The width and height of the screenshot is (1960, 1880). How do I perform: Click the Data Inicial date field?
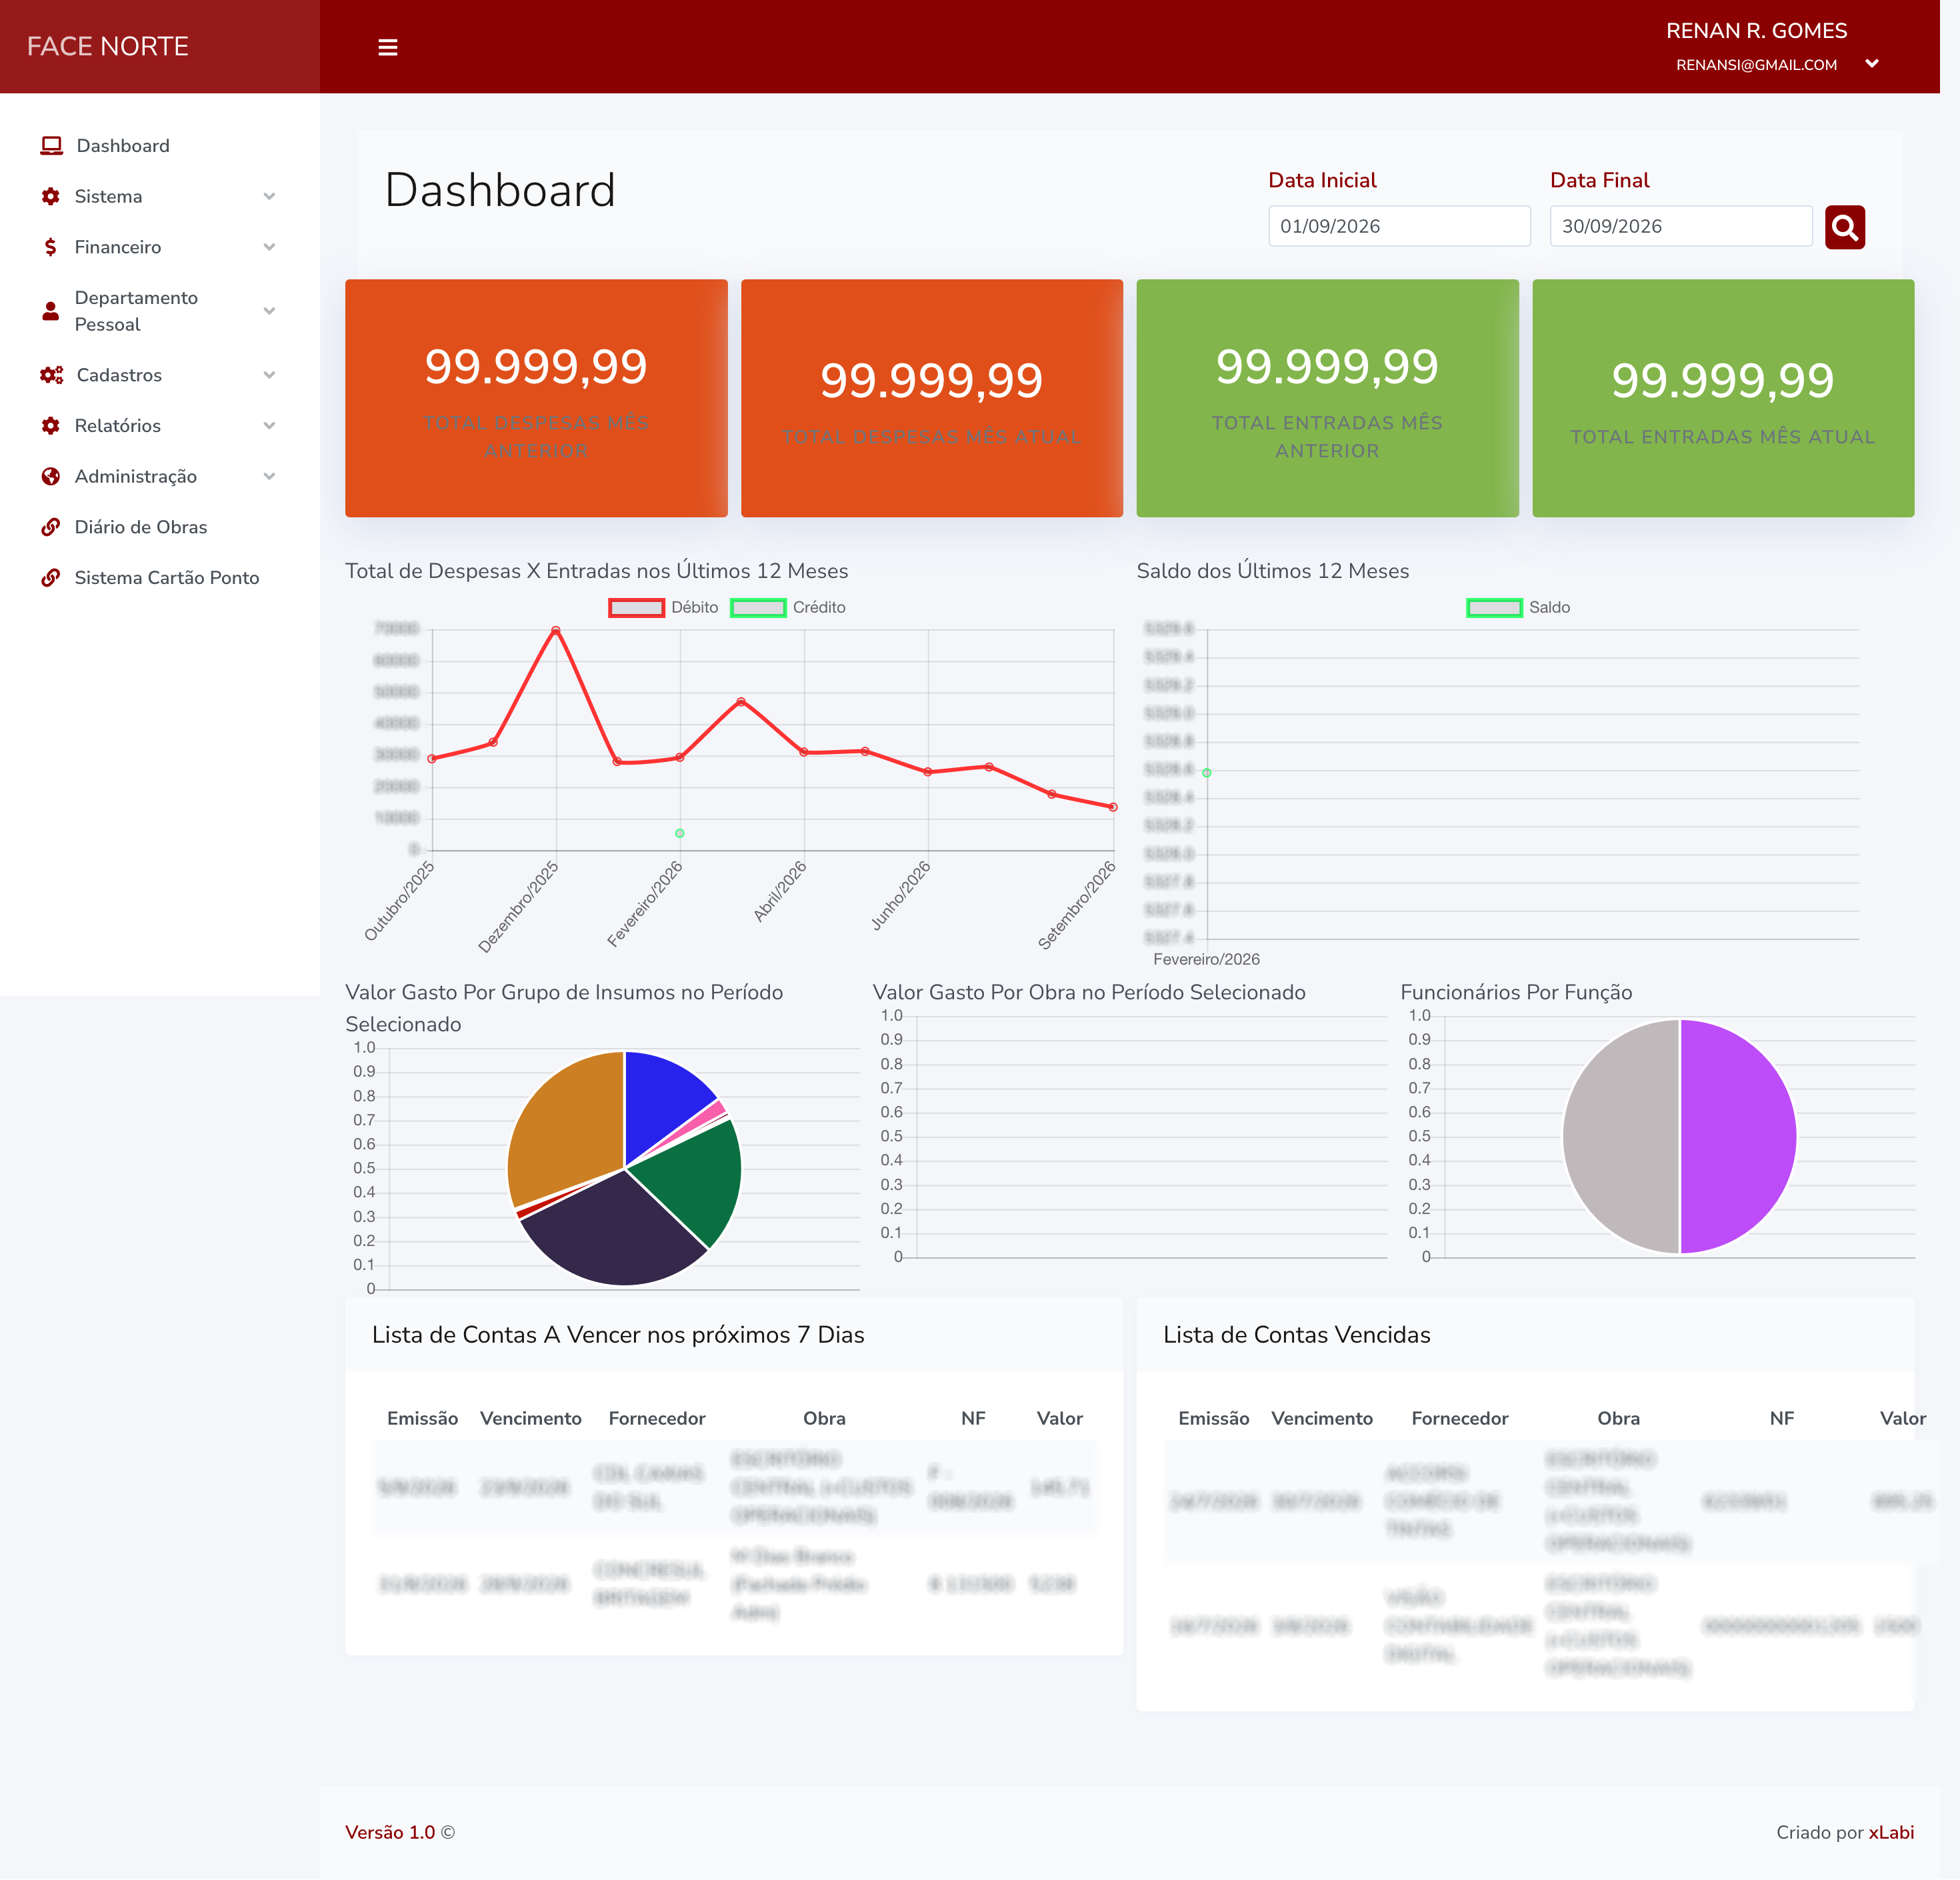[1399, 227]
